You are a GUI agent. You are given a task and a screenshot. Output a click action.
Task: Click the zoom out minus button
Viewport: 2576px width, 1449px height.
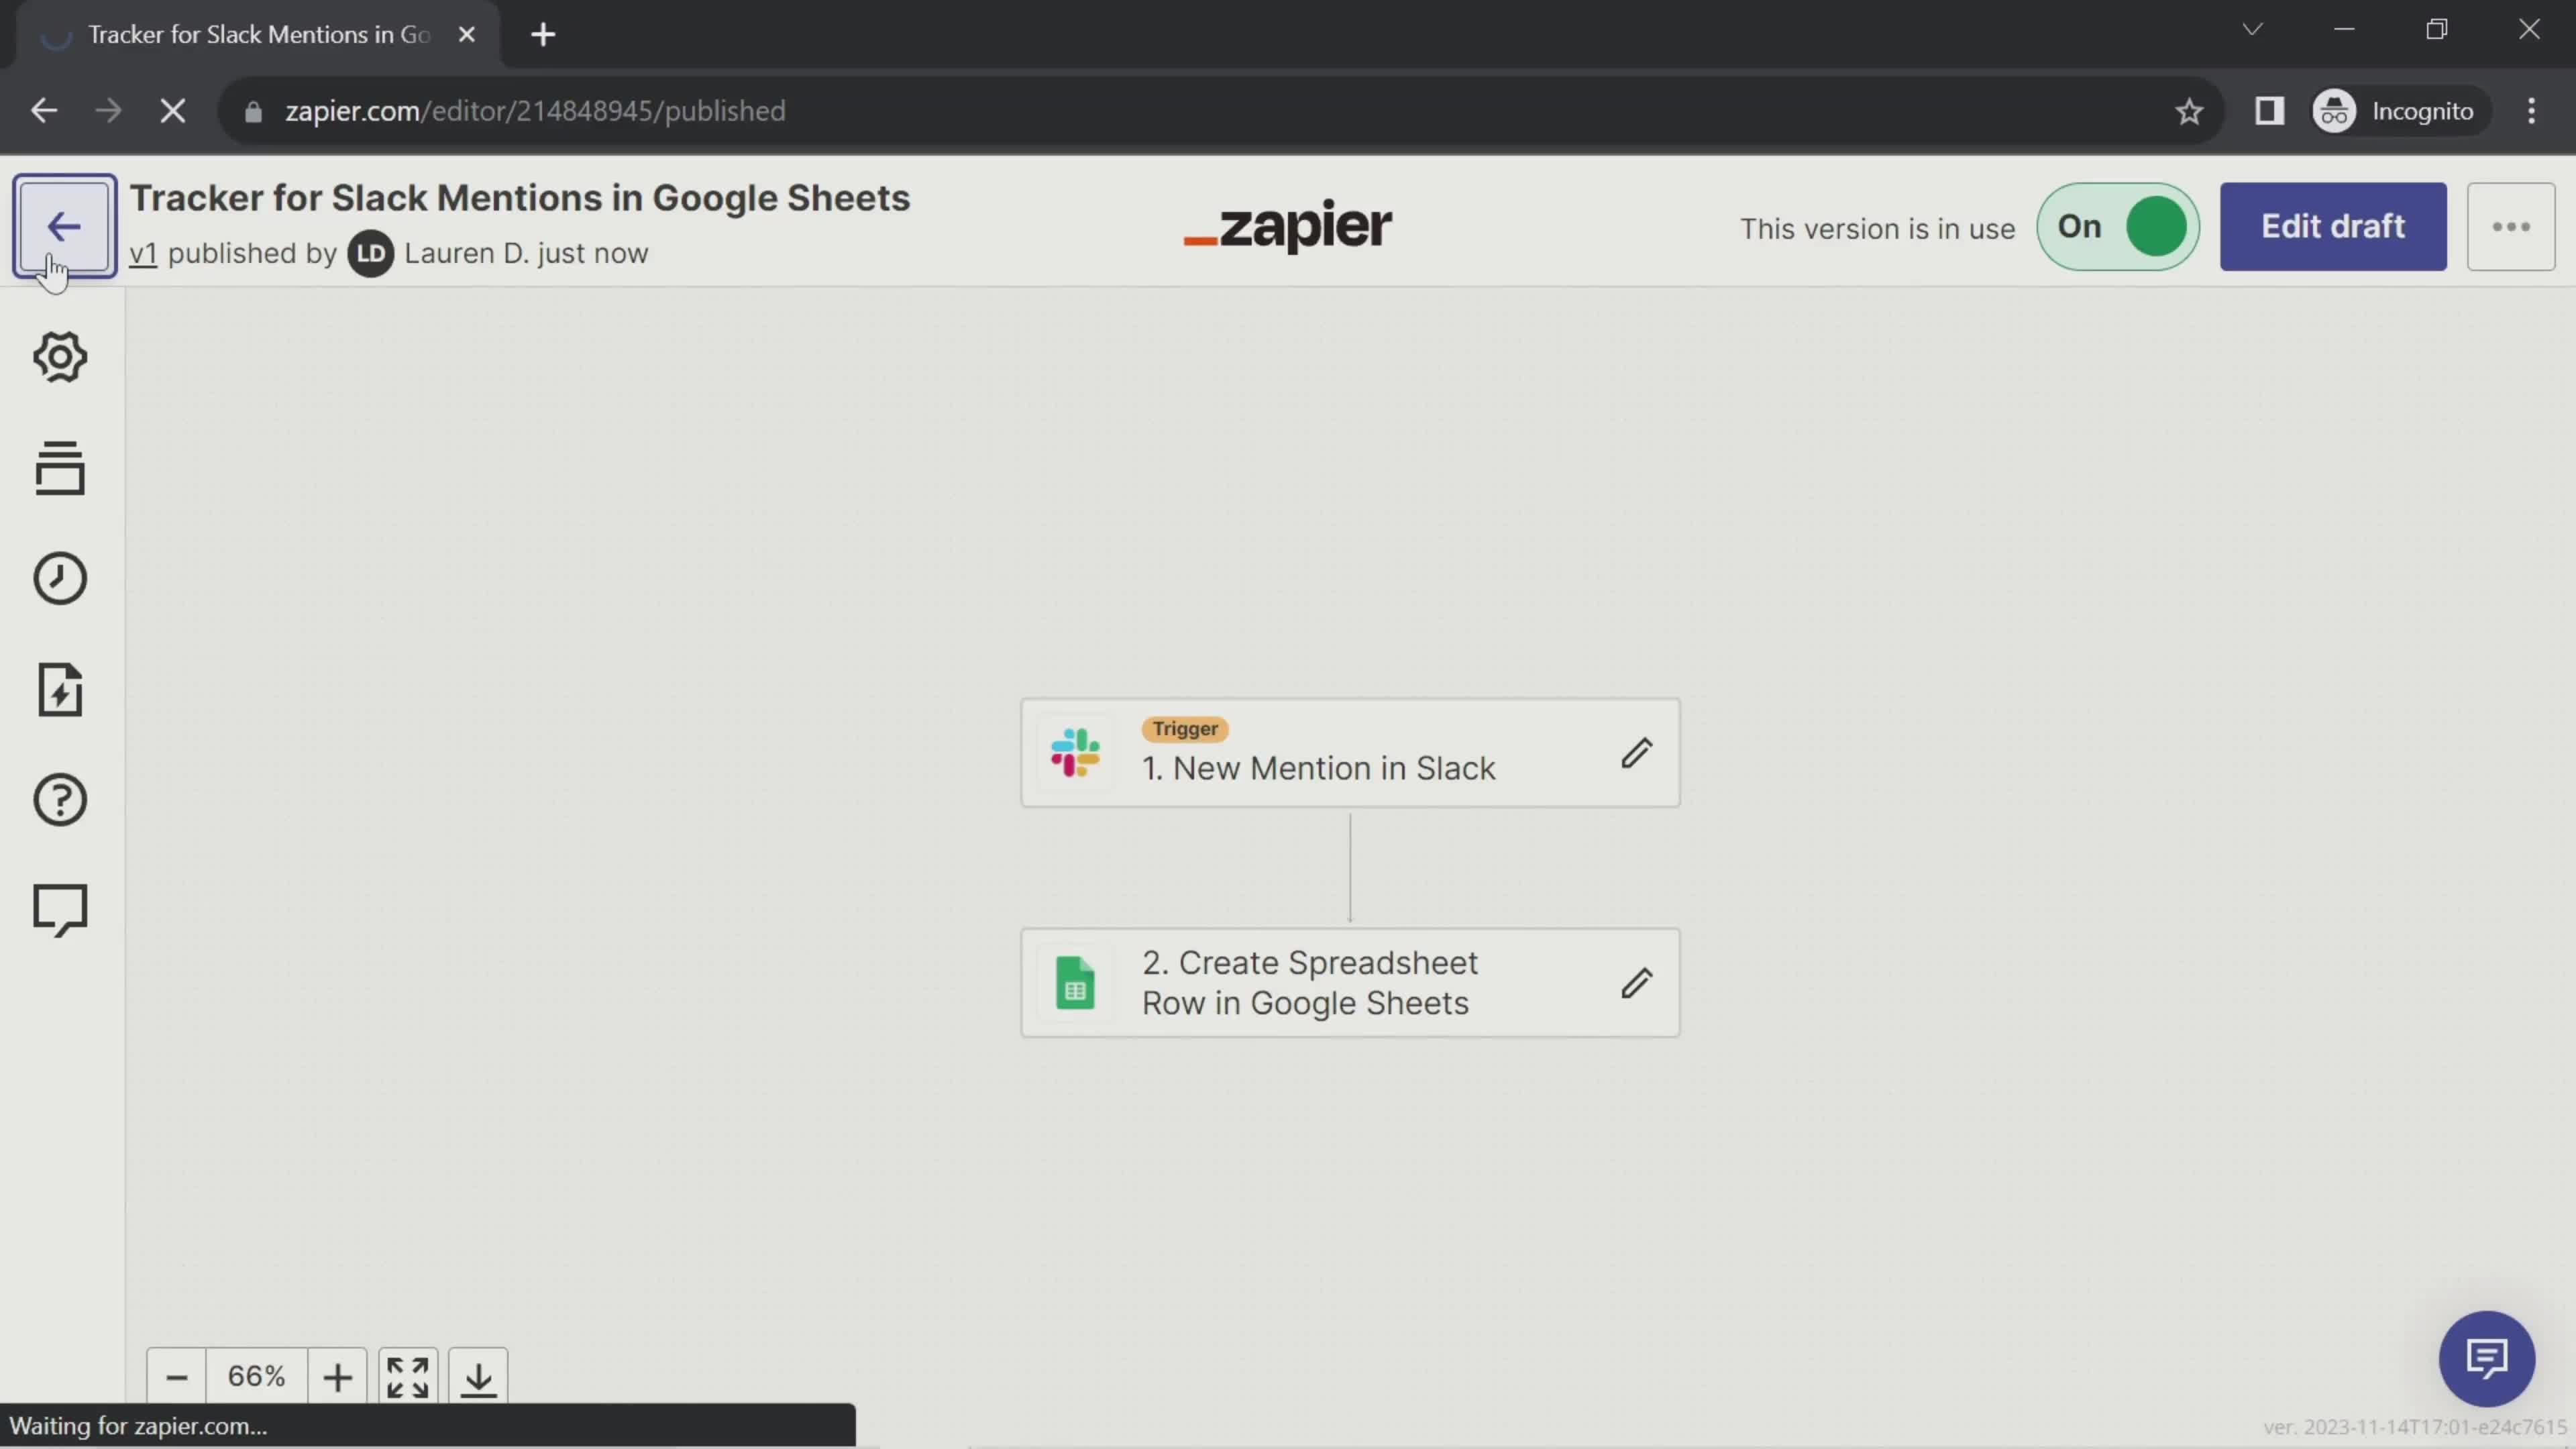[177, 1377]
